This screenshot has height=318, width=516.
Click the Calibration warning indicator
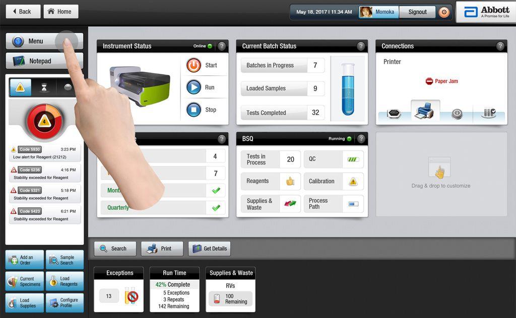point(353,182)
